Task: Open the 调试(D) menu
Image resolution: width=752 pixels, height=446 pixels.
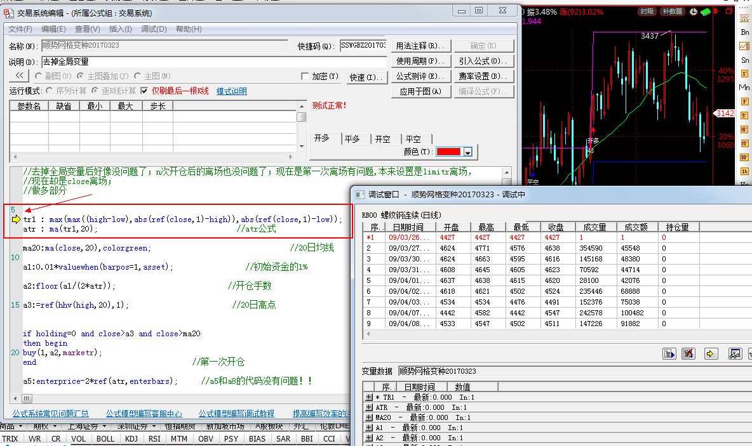Action: coord(154,29)
